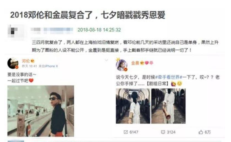Click the #牵手看世界# hashtag
231x142 pixels.
(169, 77)
